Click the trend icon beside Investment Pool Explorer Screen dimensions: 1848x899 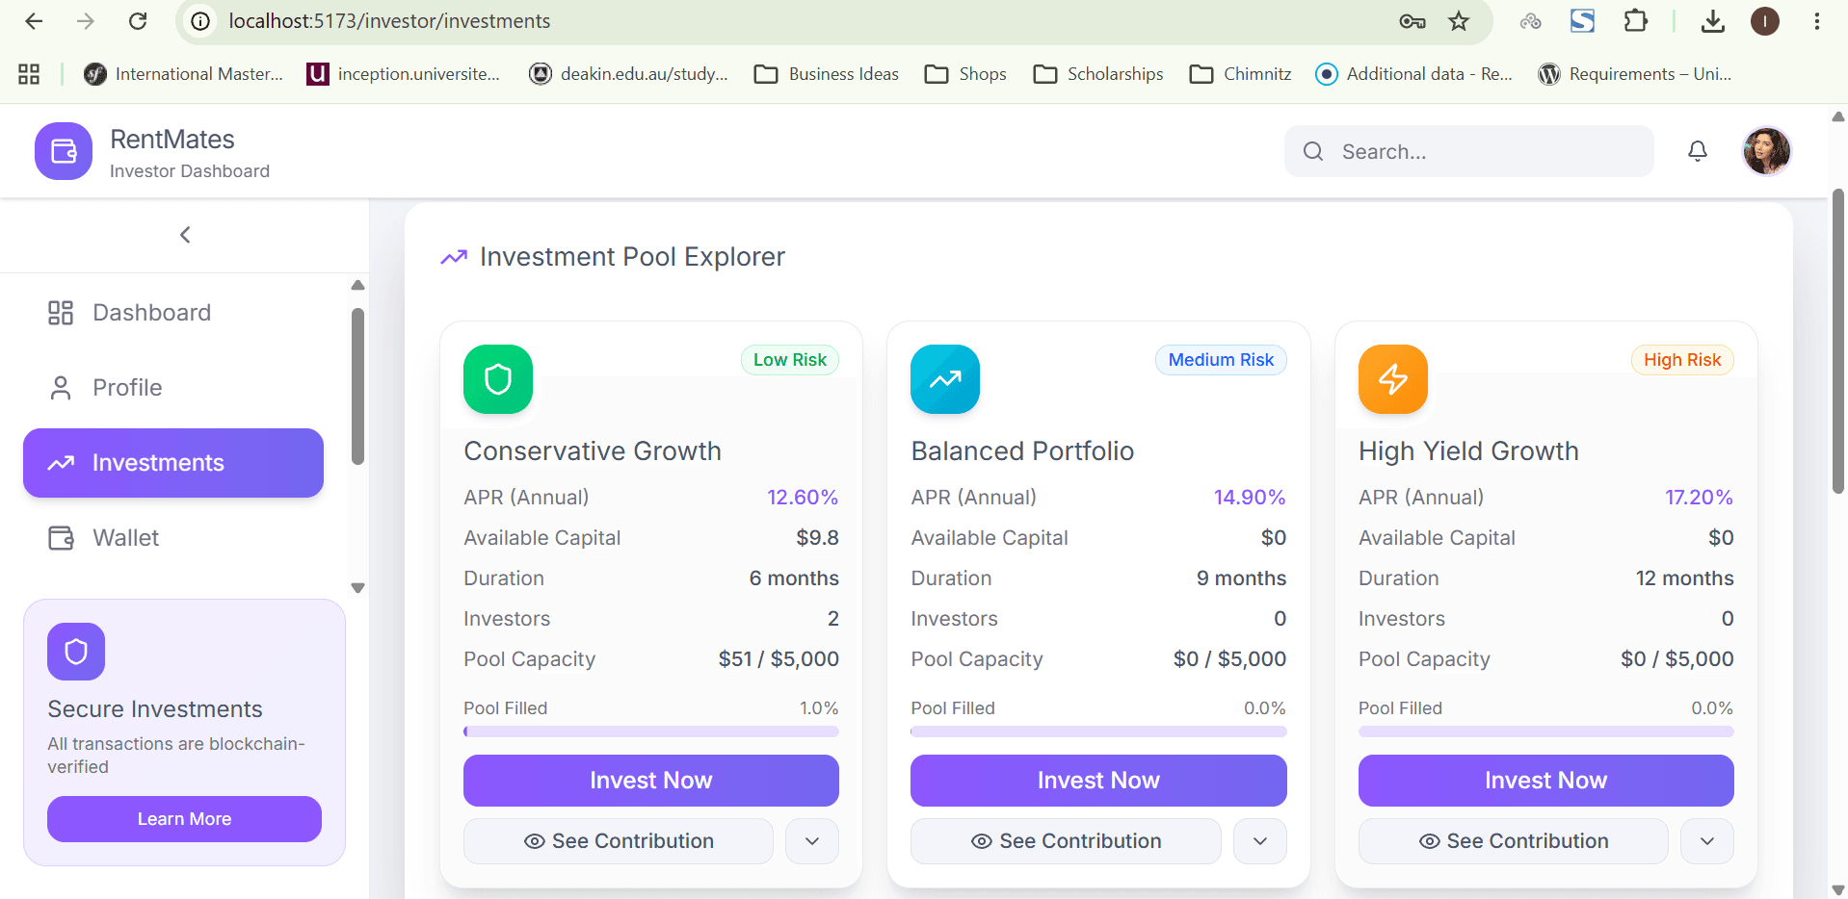point(454,257)
